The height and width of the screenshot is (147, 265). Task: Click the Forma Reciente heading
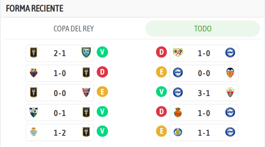pyautogui.click(x=35, y=8)
